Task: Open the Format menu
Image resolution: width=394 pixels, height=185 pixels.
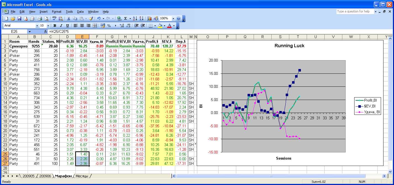Action: 57,12
